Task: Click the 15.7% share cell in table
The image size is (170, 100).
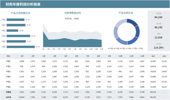Action: click(164, 77)
